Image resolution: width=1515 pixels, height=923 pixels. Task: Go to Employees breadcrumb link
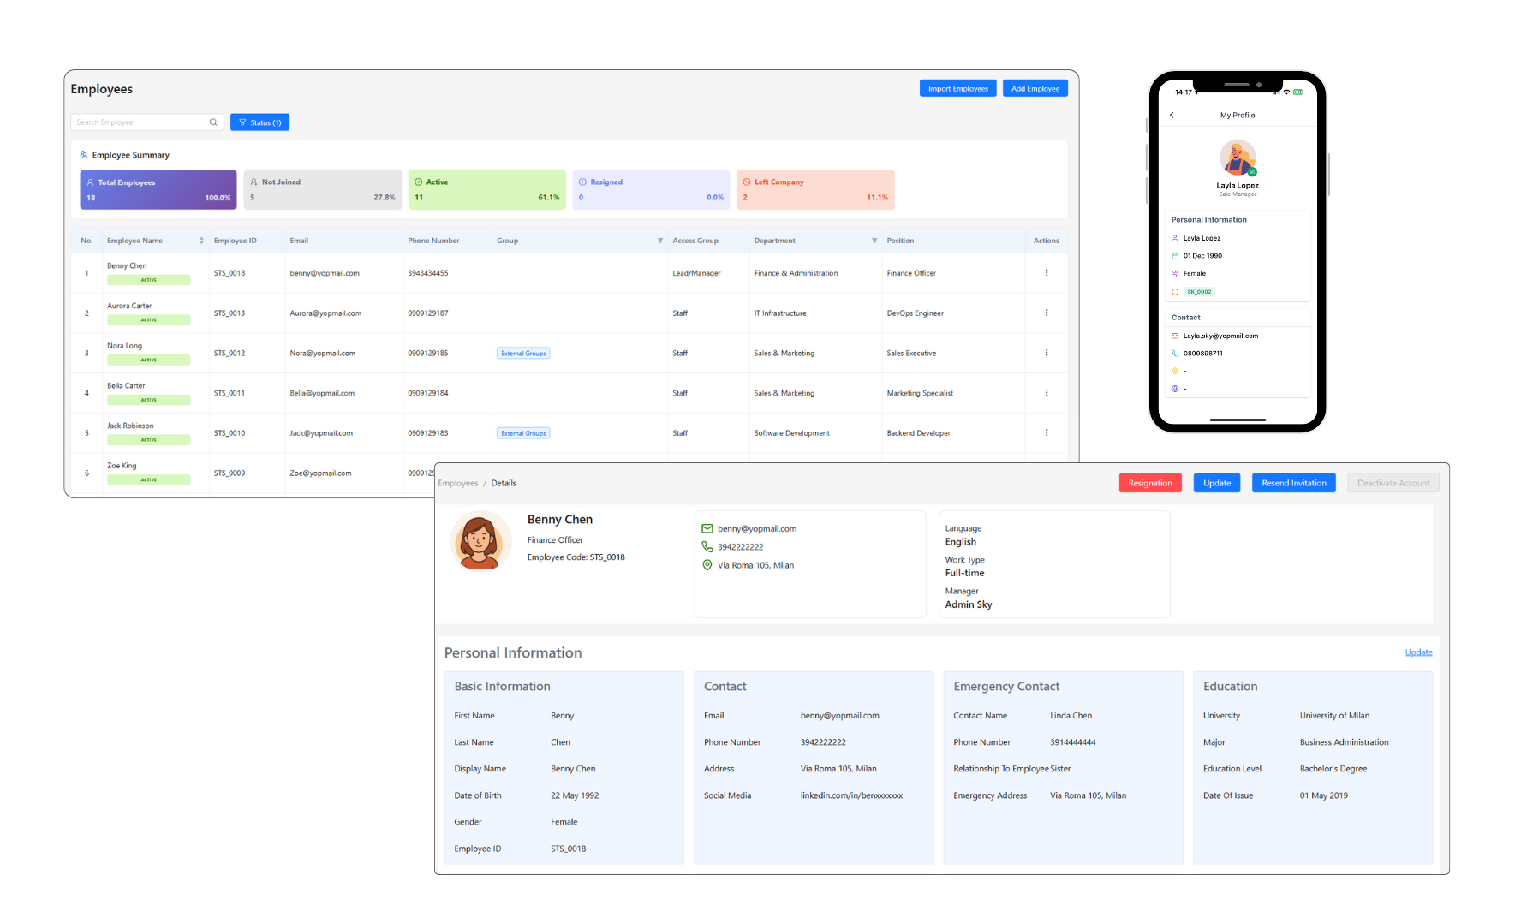click(x=458, y=484)
